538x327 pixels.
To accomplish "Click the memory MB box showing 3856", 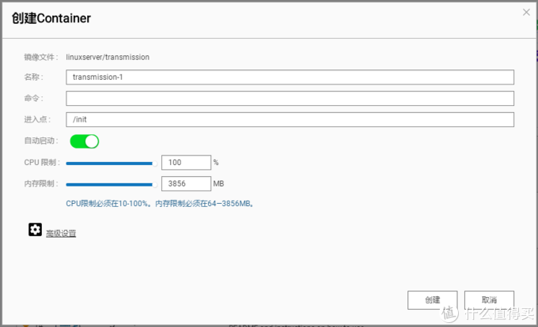I will pyautogui.click(x=186, y=184).
